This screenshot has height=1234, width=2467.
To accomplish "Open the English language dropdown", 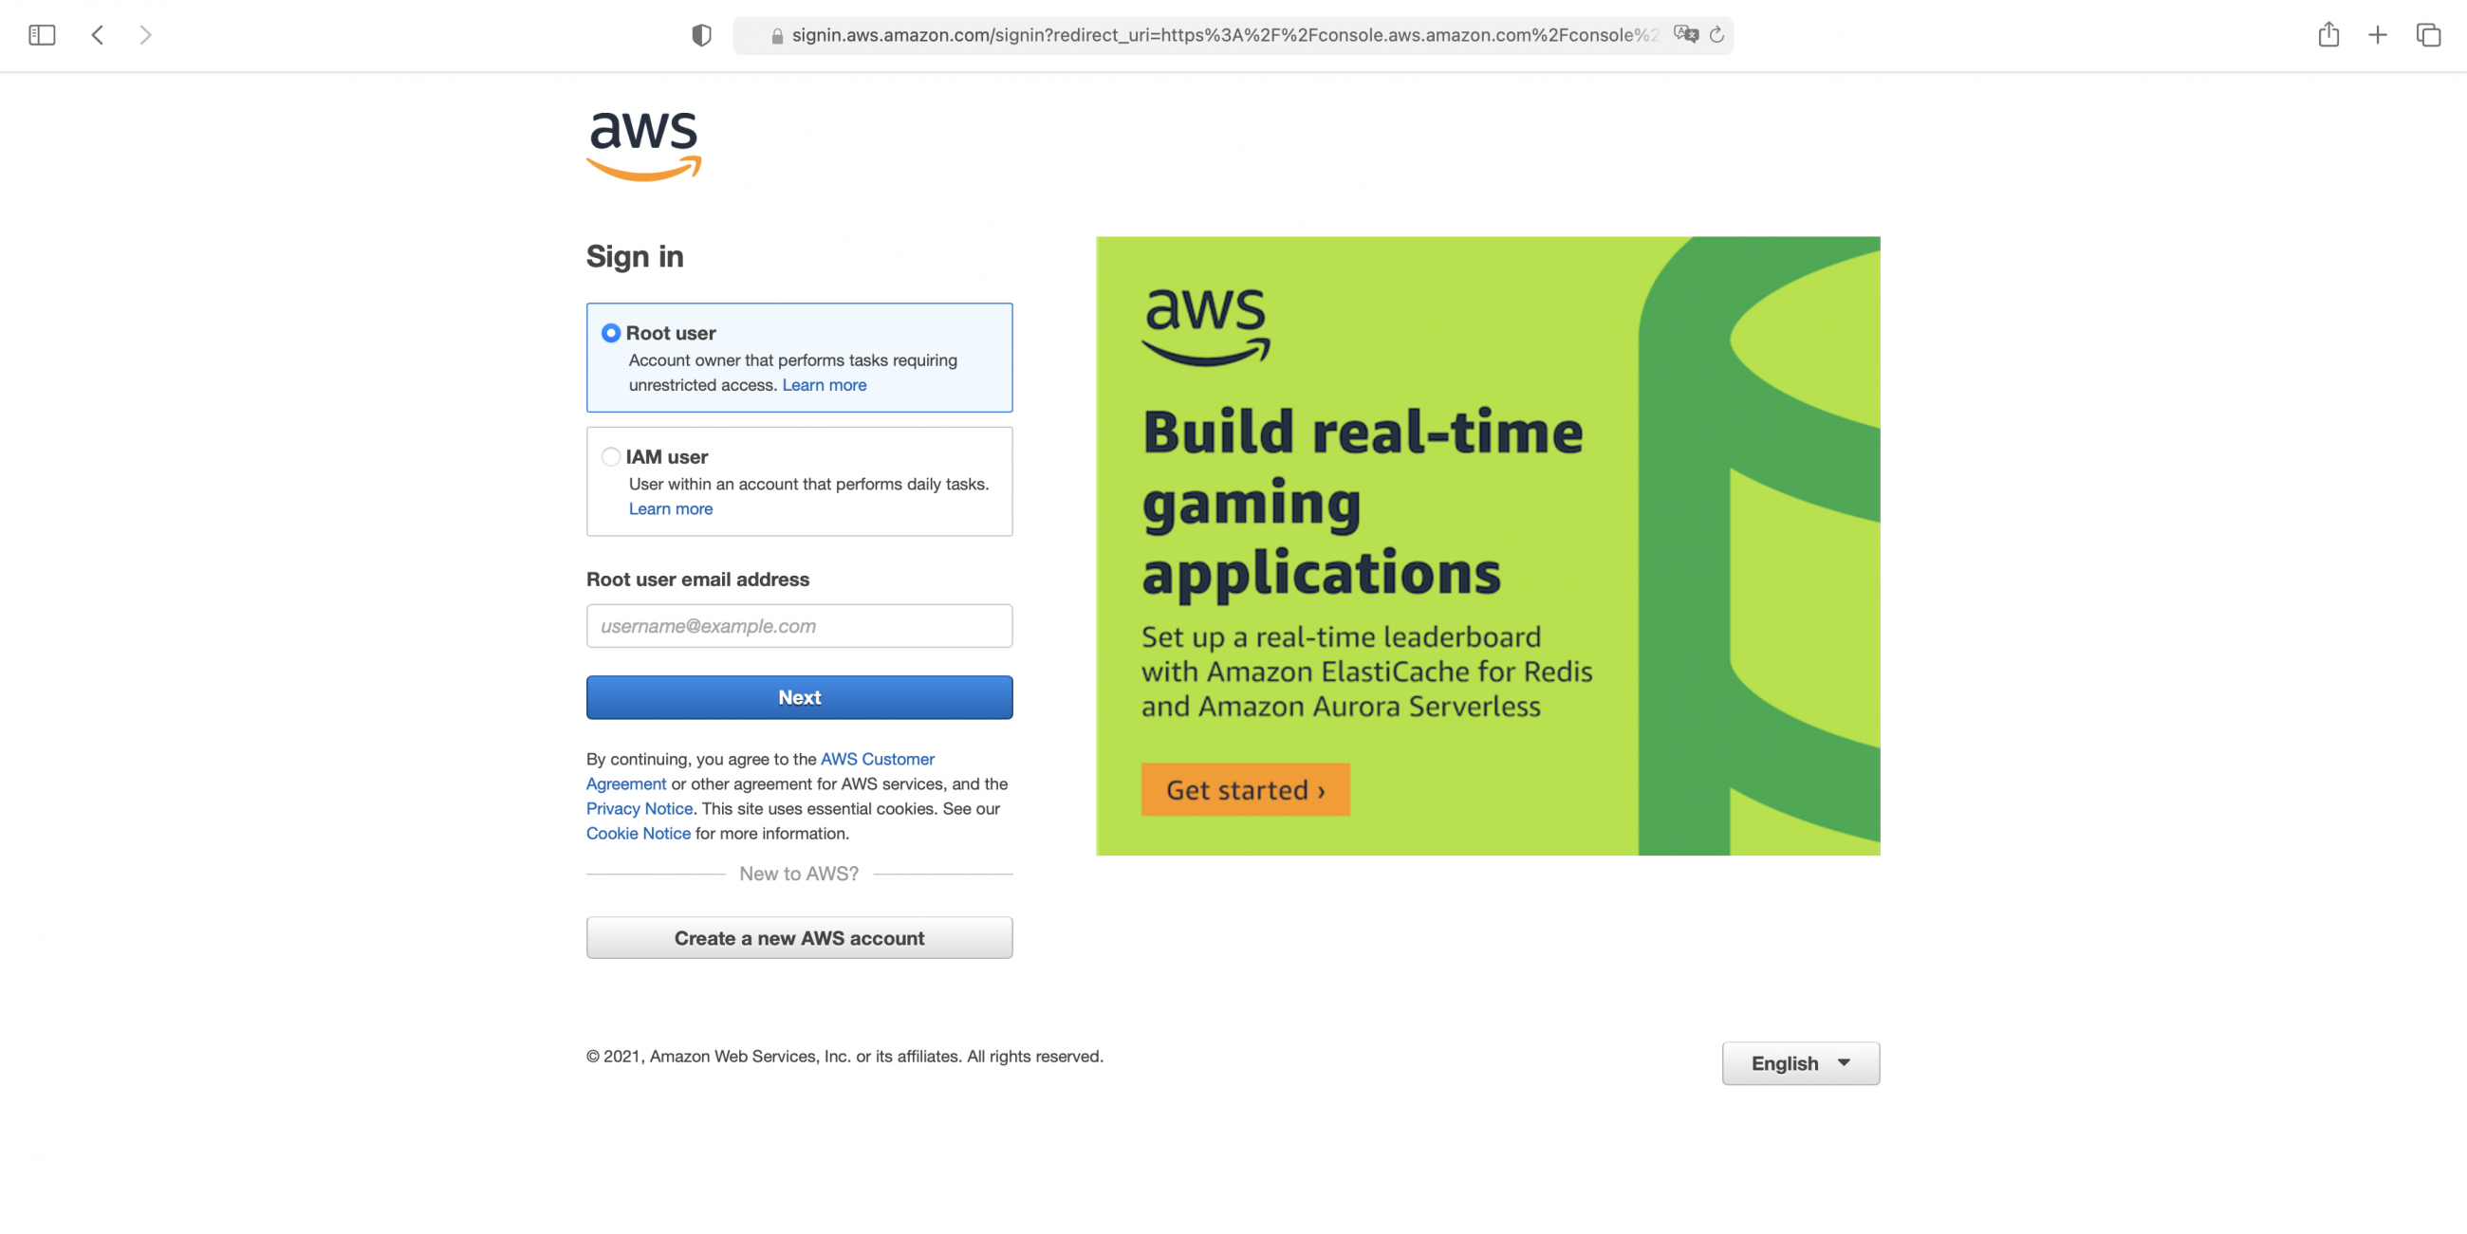I will pos(1801,1062).
